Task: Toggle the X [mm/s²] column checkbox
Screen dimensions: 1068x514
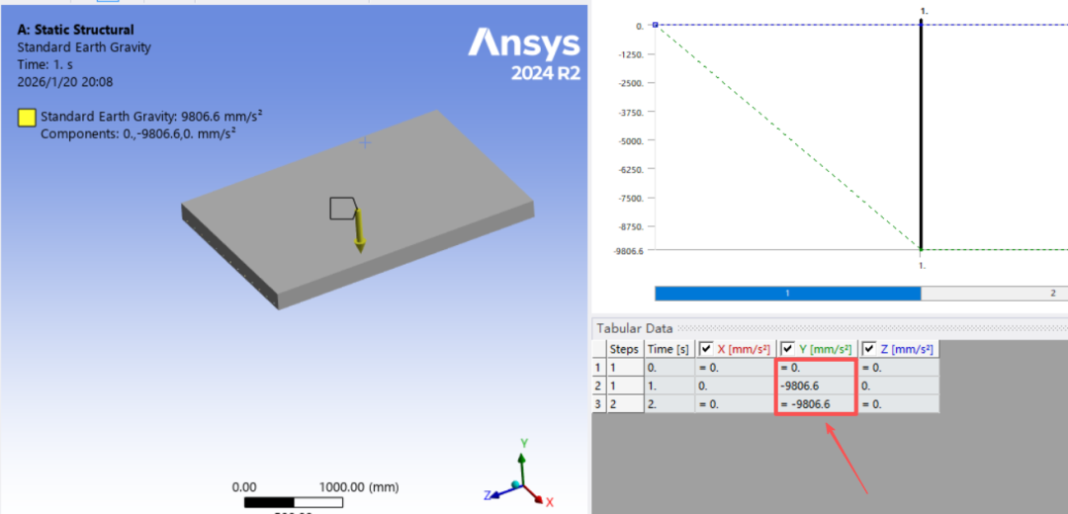Action: (x=706, y=349)
